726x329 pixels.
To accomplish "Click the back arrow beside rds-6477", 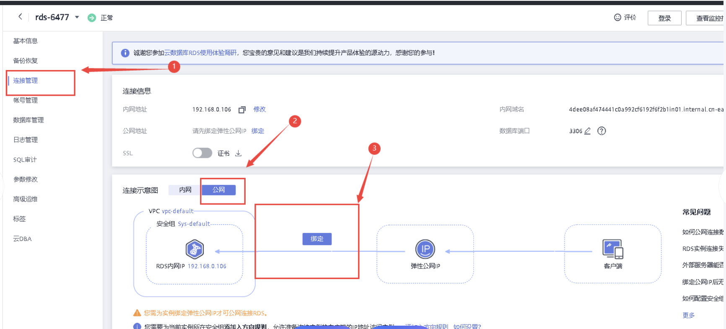I will (x=20, y=17).
